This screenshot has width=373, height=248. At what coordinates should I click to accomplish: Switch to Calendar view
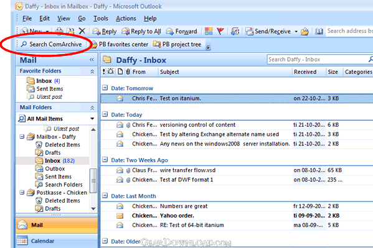tap(57, 241)
